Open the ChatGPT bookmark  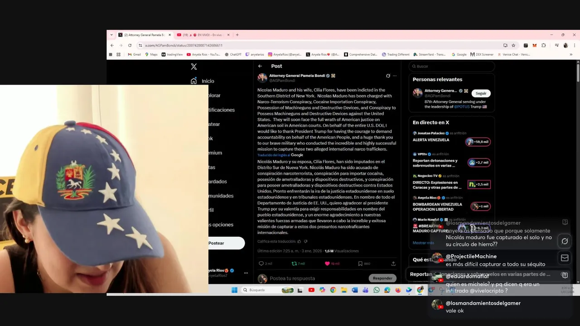(x=233, y=54)
